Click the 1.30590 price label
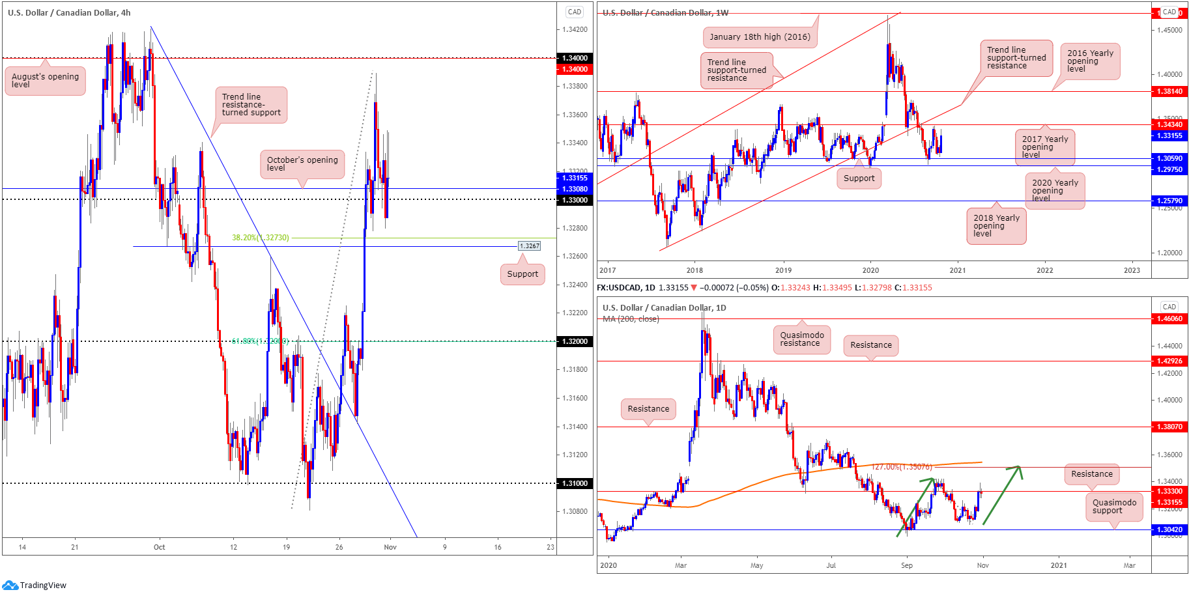 1169,158
